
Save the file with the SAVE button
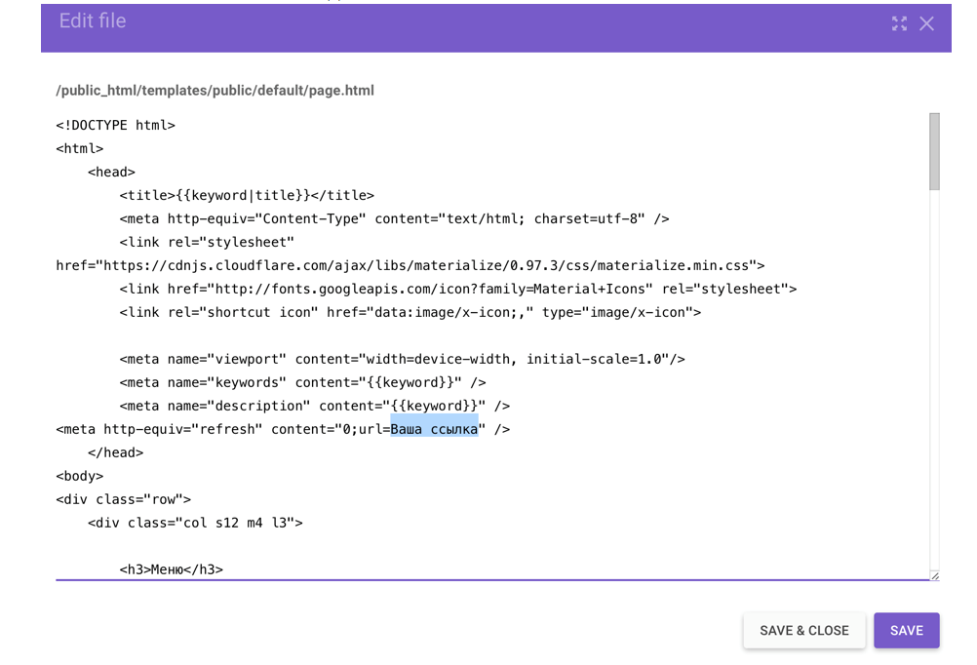point(906,630)
